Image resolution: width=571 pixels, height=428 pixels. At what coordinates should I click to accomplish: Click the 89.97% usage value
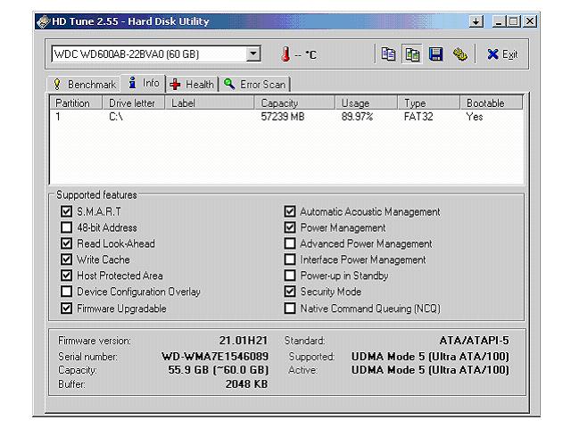pyautogui.click(x=357, y=117)
